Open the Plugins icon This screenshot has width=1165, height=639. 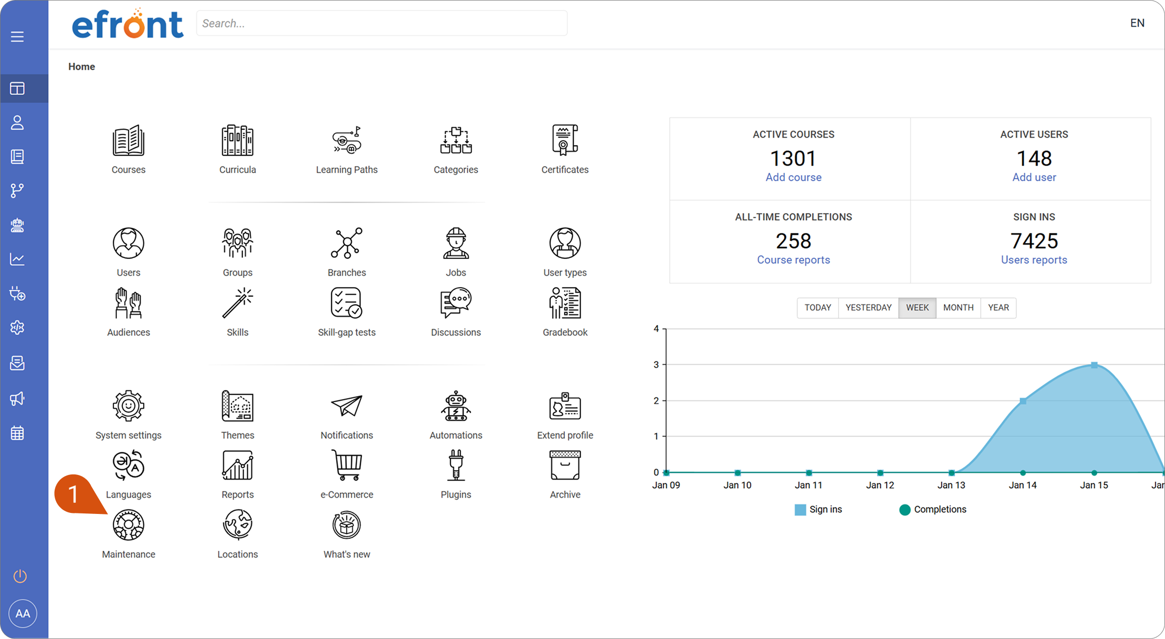click(456, 465)
